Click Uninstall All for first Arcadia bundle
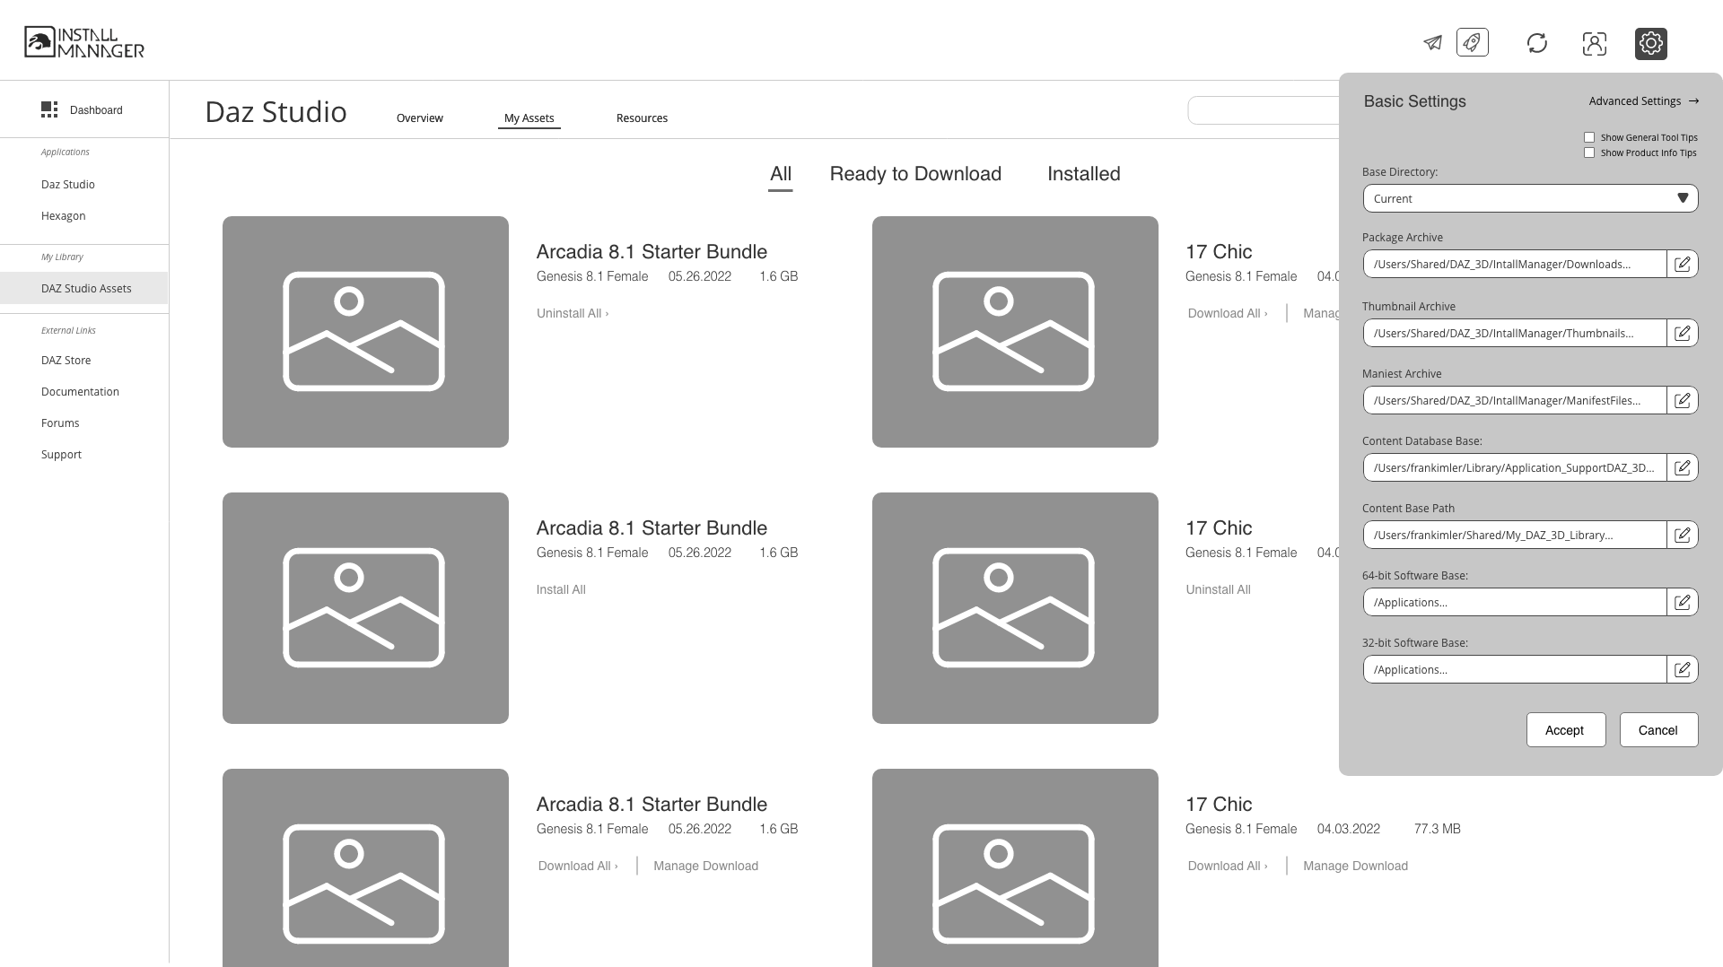 (573, 313)
